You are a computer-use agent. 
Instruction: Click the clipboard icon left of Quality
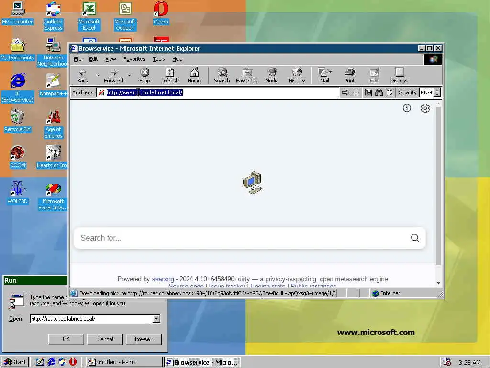[x=390, y=92]
